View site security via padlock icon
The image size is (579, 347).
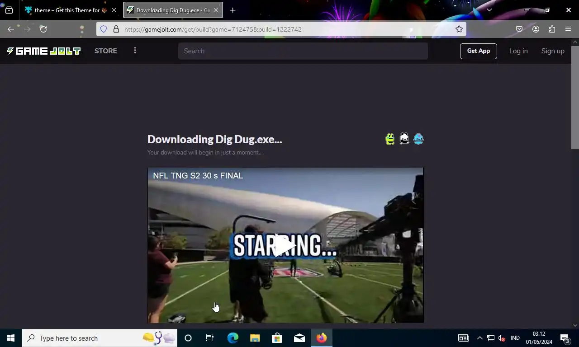[116, 29]
